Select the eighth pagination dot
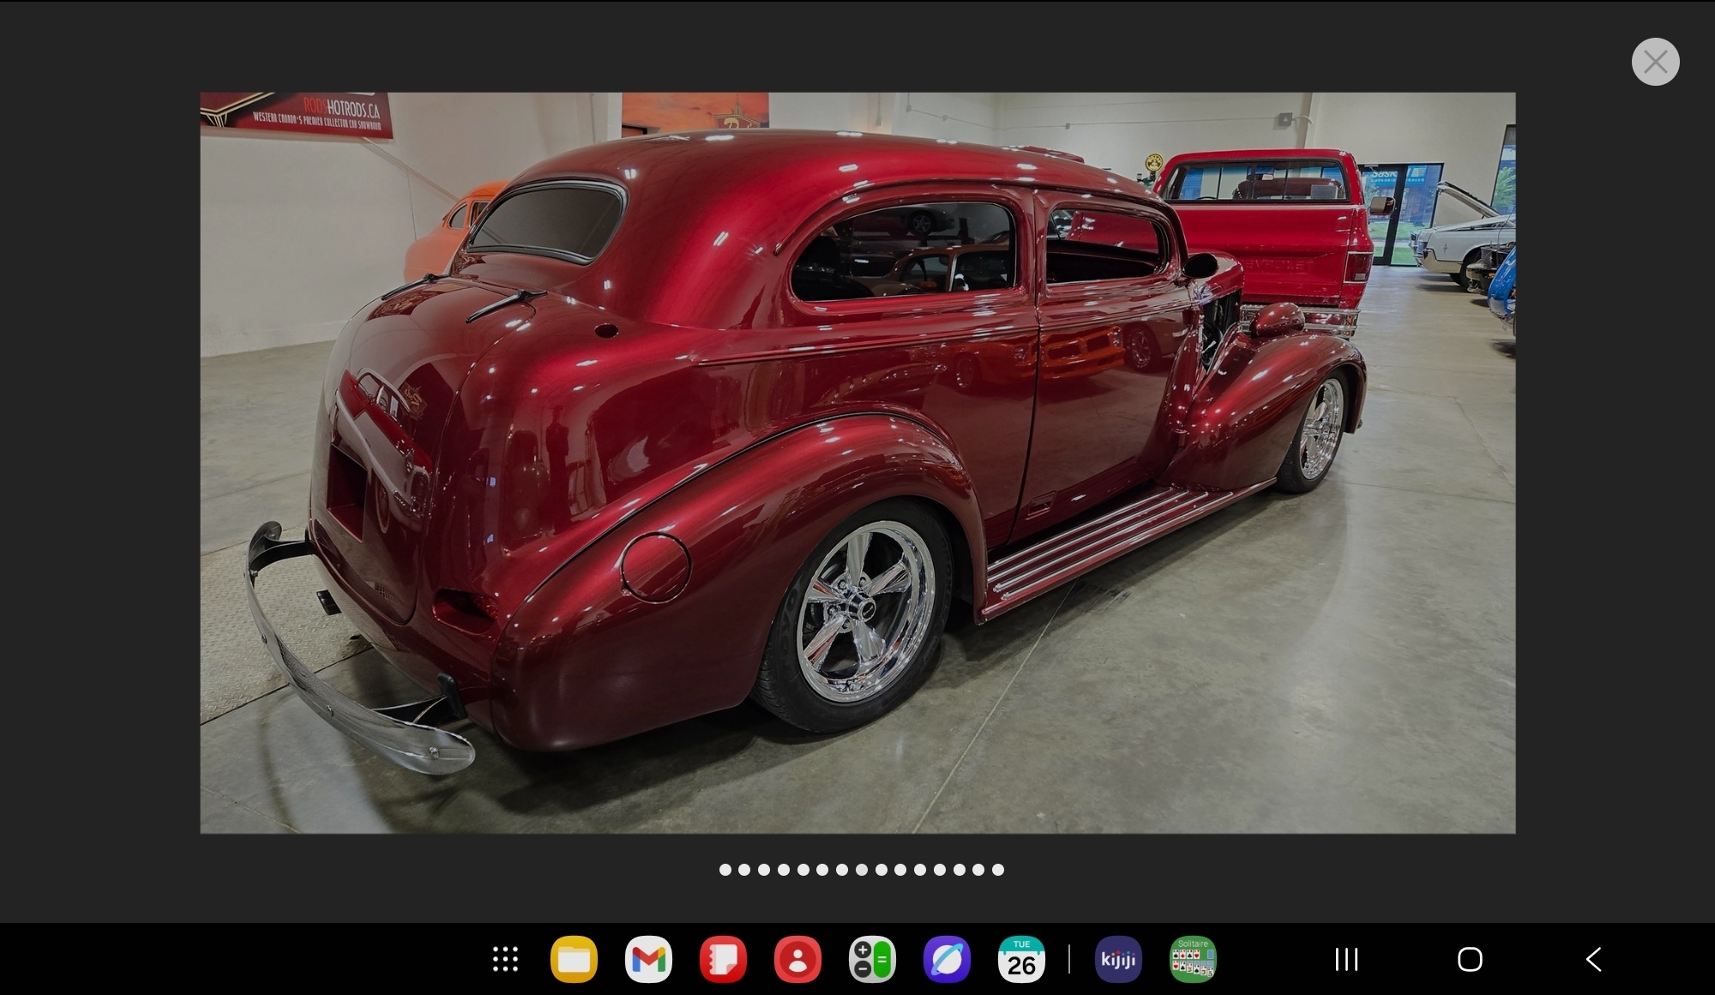 (862, 870)
